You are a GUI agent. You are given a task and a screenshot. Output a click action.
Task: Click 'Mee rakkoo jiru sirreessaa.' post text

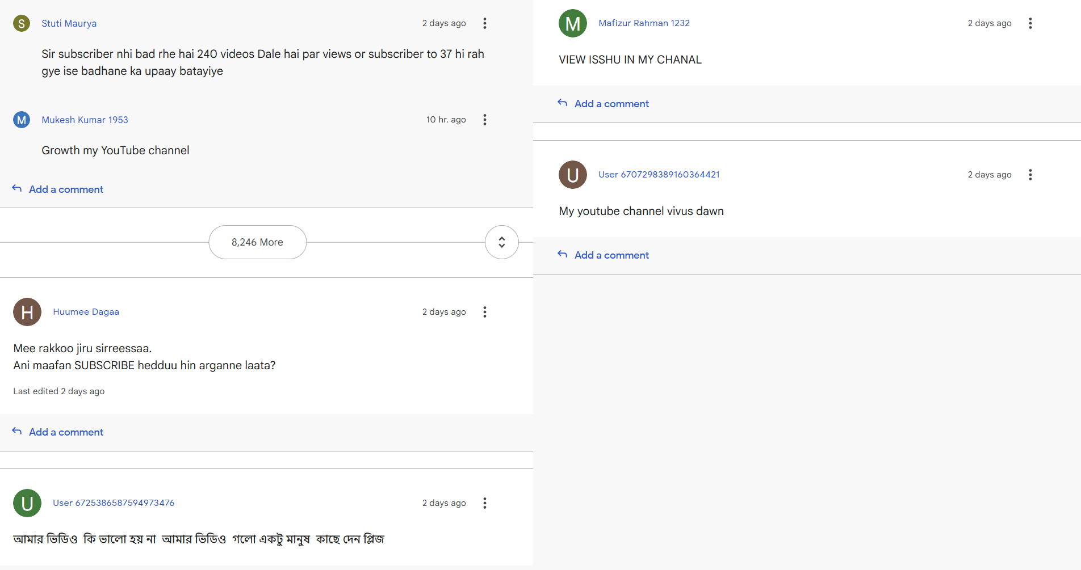tap(82, 348)
